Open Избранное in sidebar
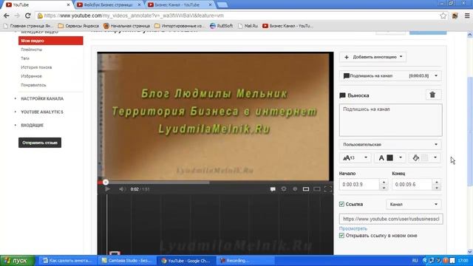Image resolution: width=473 pixels, height=266 pixels. pyautogui.click(x=31, y=76)
